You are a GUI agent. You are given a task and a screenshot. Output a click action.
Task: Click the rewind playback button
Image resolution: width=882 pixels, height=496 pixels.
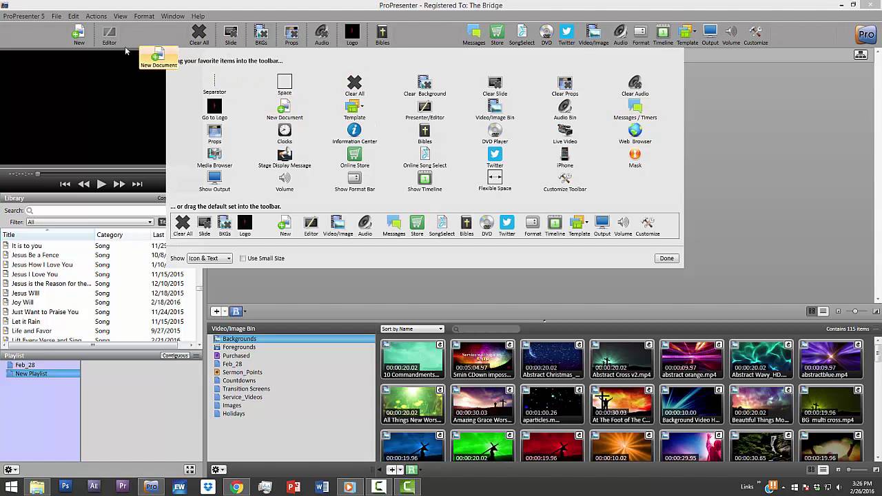pos(83,184)
